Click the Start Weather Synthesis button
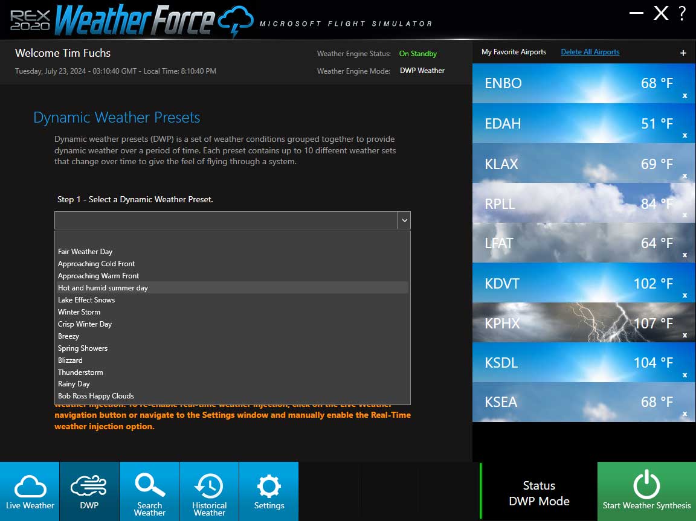The width and height of the screenshot is (696, 521). pyautogui.click(x=646, y=491)
